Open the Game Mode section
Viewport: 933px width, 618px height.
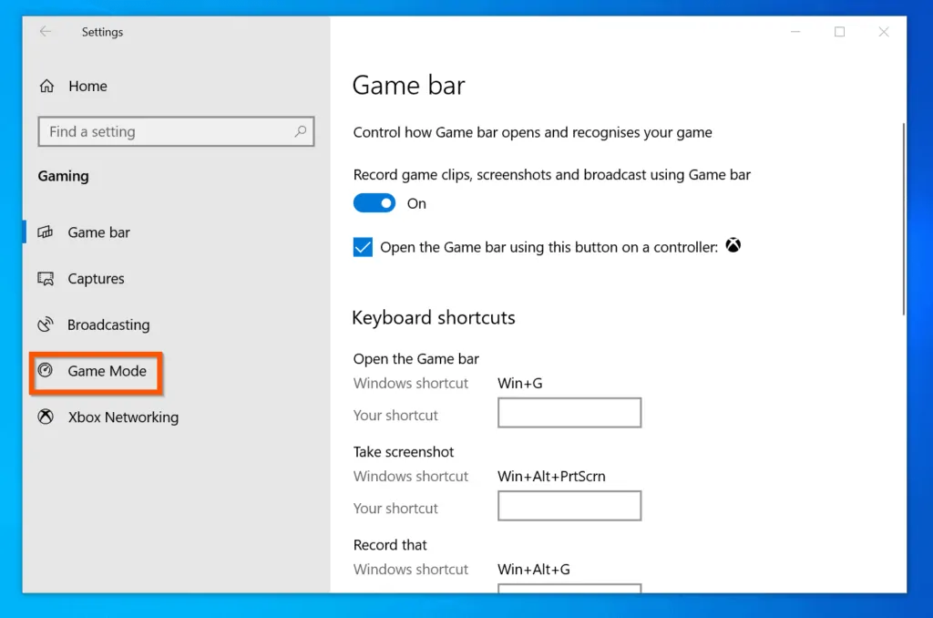107,372
